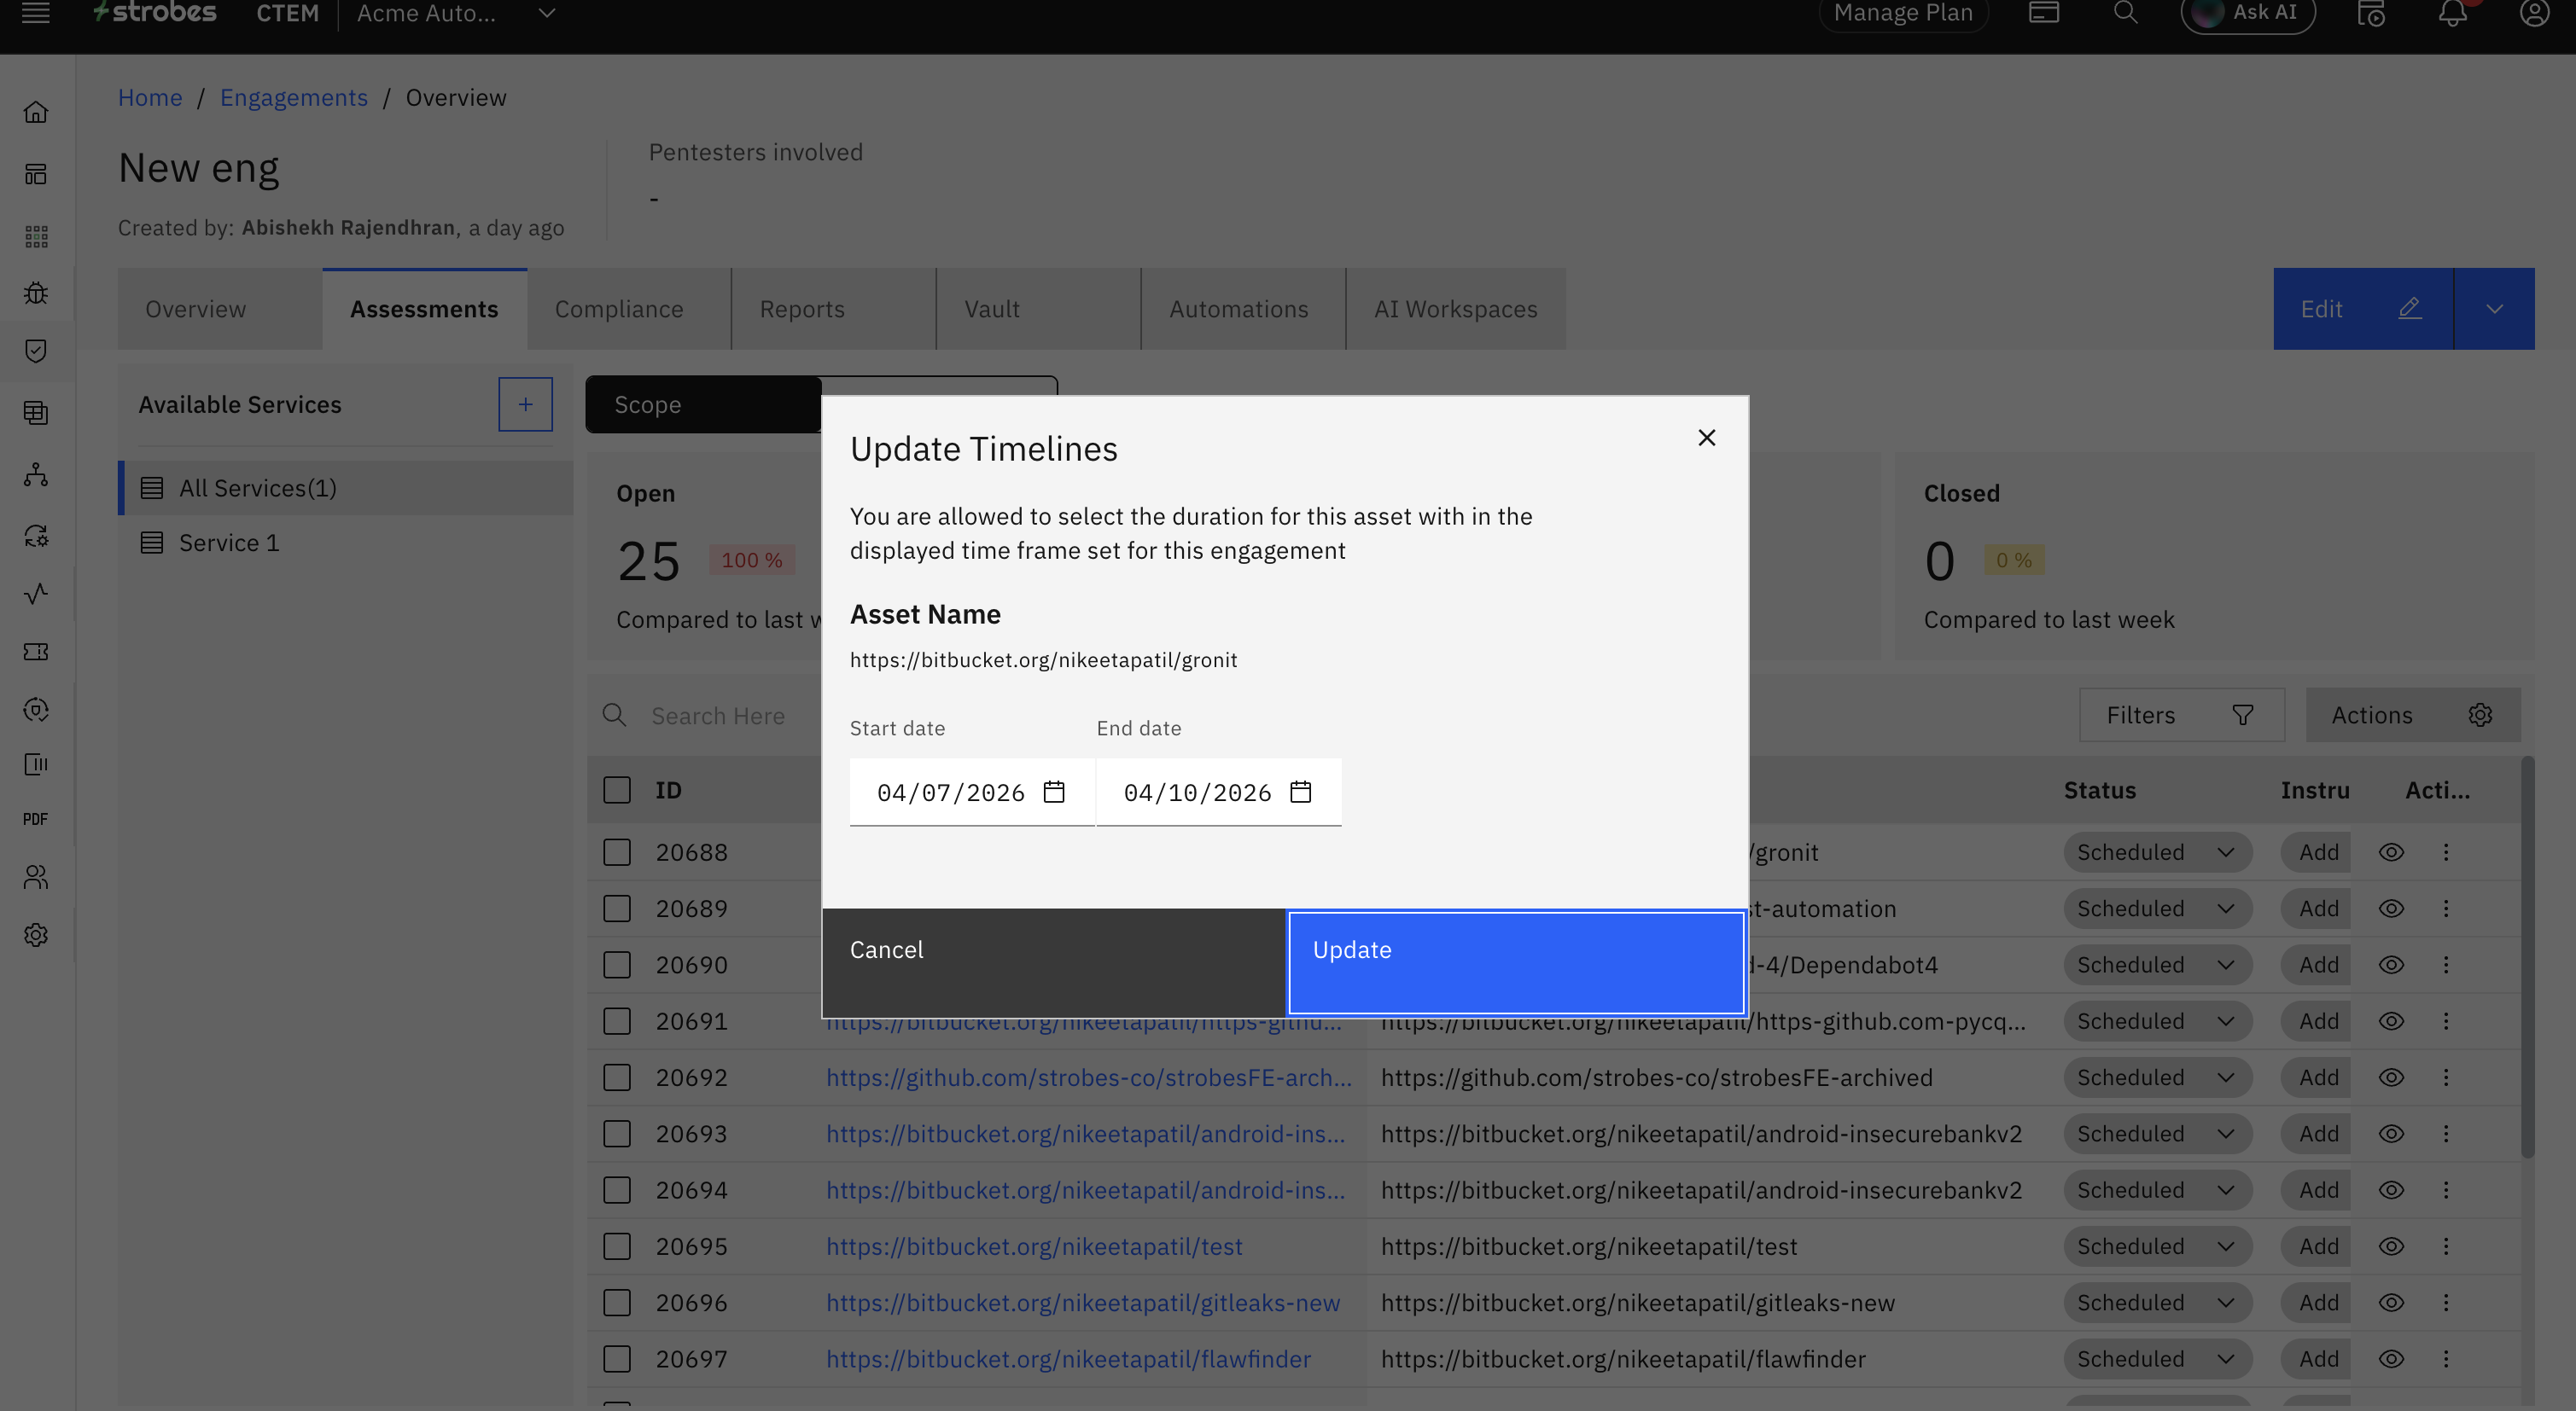
Task: Open the End date calendar picker
Action: pos(1300,792)
